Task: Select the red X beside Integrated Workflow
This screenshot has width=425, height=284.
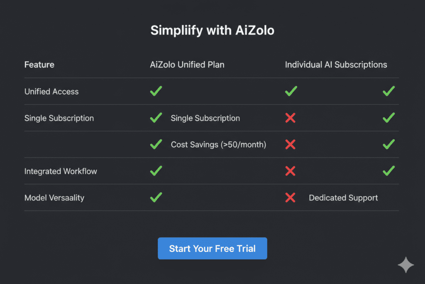Action: pyautogui.click(x=291, y=171)
